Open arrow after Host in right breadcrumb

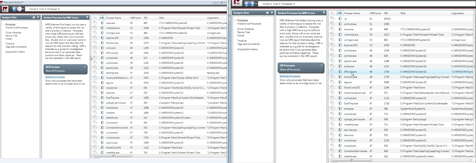[280, 4]
